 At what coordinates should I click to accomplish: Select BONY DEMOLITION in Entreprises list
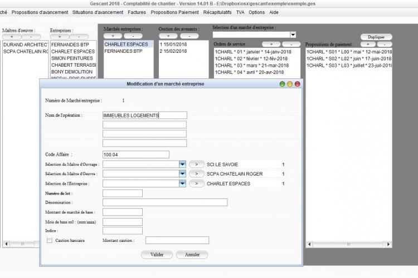point(74,72)
